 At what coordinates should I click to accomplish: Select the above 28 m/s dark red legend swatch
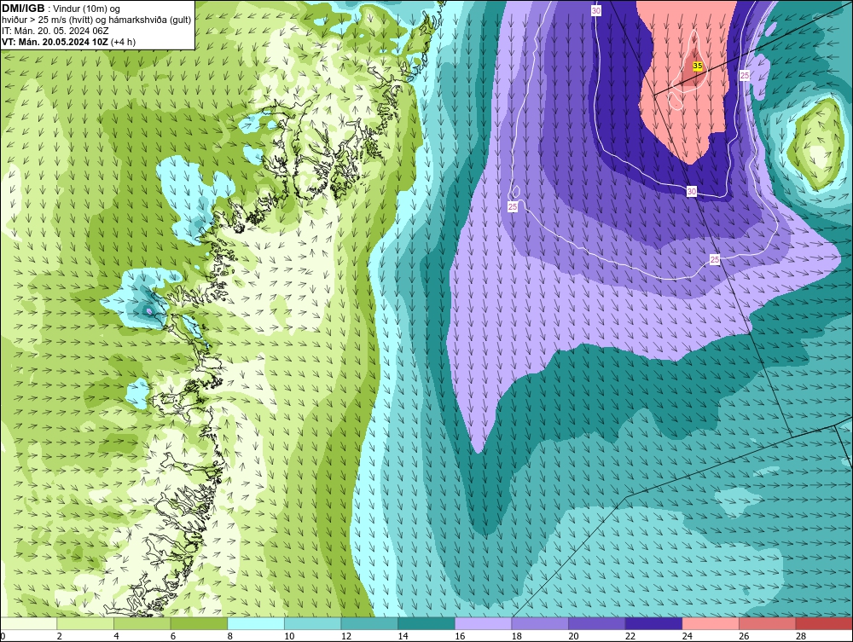point(824,623)
